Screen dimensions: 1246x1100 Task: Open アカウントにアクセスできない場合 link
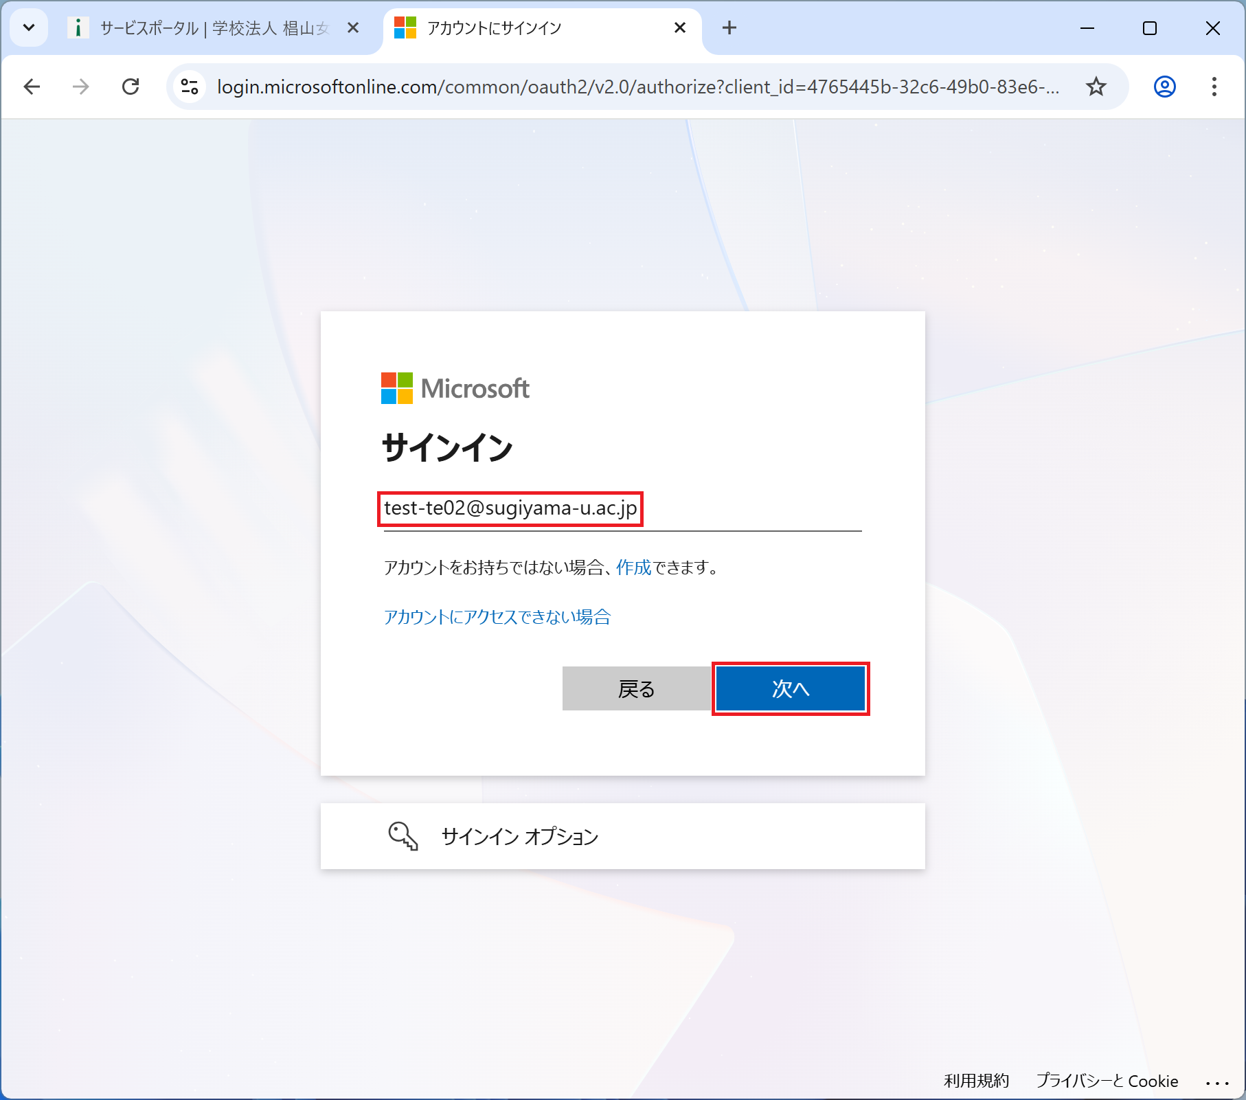coord(497,617)
